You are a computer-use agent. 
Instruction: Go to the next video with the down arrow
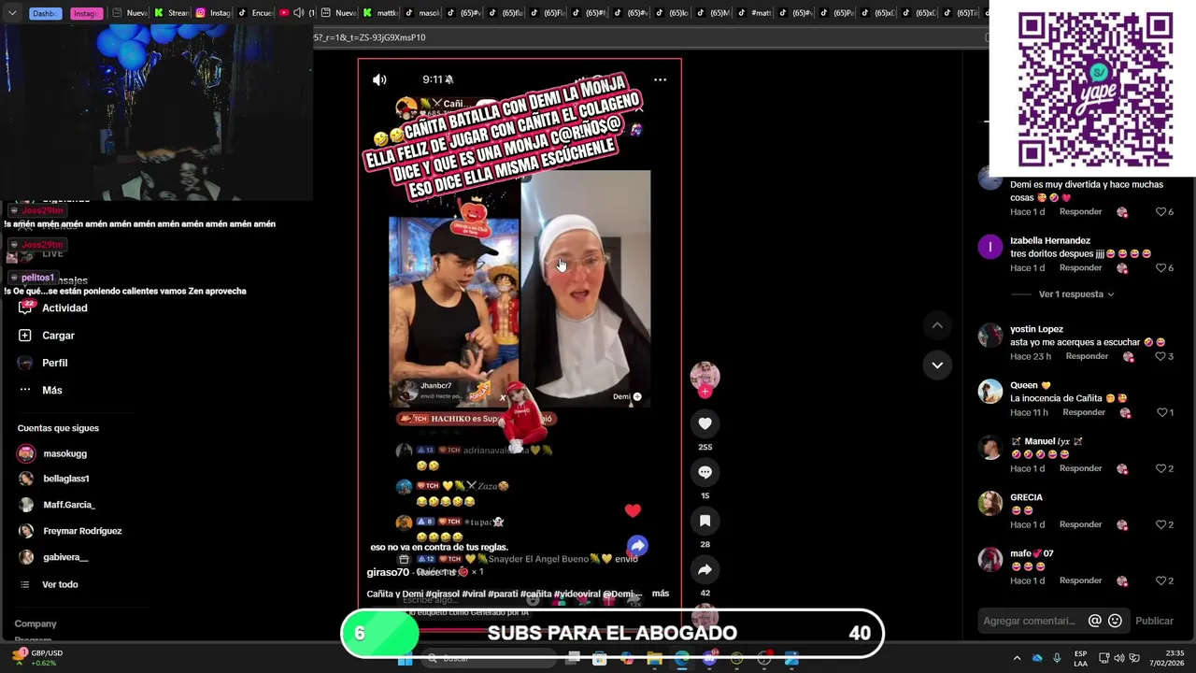pos(937,365)
